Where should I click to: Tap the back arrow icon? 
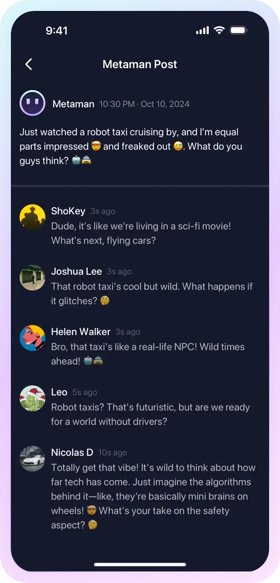click(29, 64)
